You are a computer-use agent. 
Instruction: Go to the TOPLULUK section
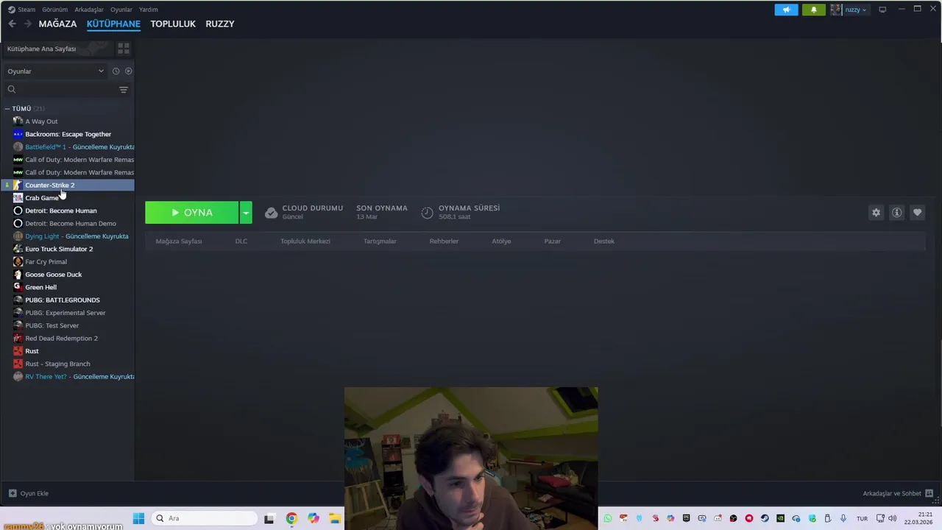coord(173,24)
